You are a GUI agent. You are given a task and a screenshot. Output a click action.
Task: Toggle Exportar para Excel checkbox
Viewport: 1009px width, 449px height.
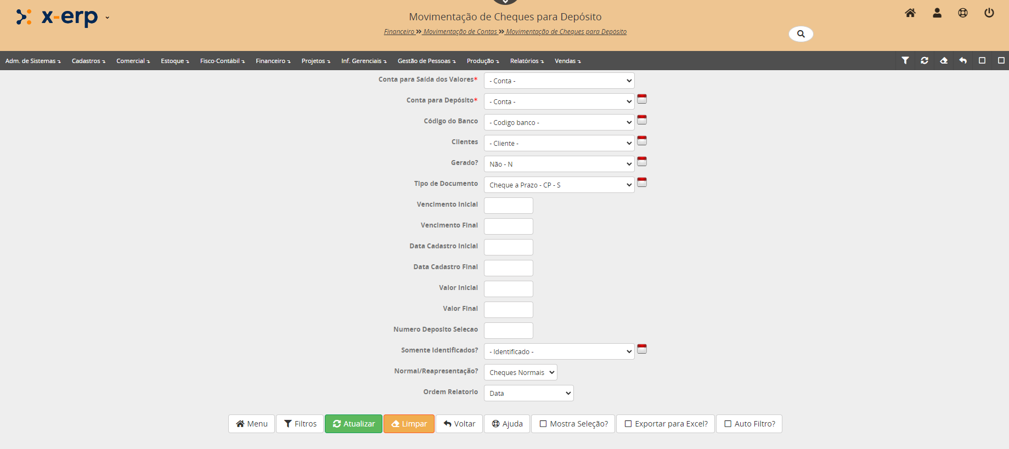[x=628, y=424]
